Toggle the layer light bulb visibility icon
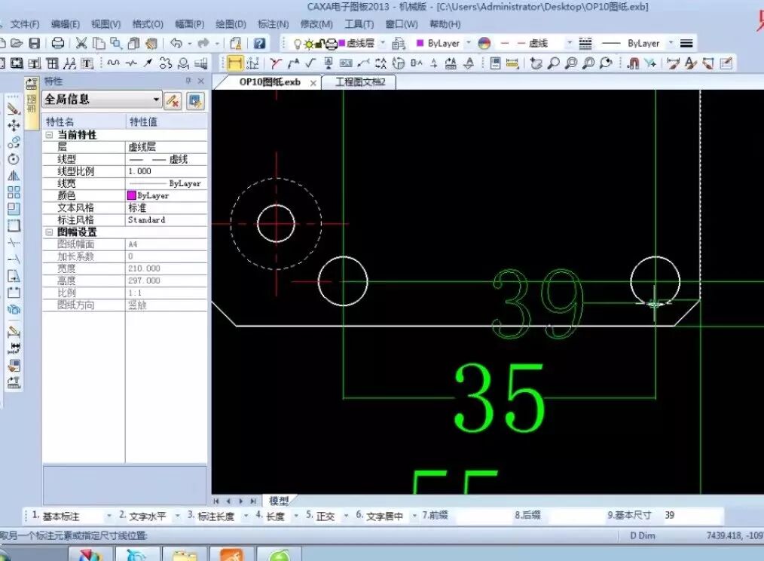764x561 pixels. [x=298, y=44]
